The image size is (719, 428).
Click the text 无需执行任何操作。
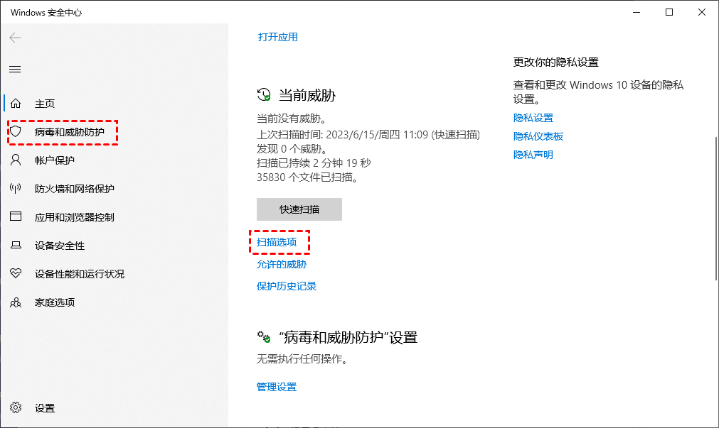pos(302,359)
